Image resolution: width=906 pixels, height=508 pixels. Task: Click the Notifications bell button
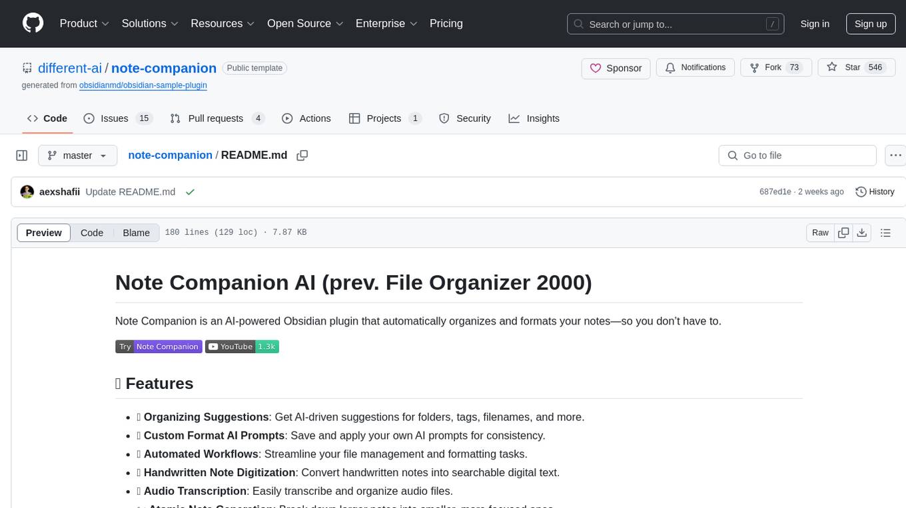(695, 68)
